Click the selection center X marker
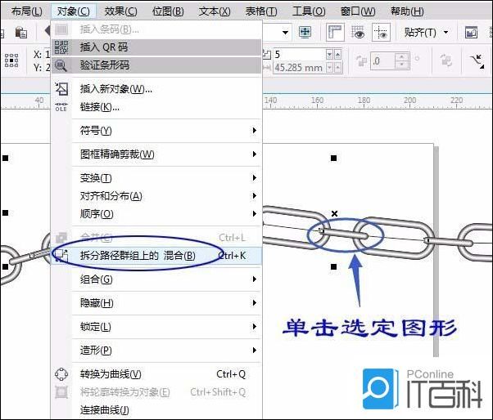Viewport: 493px width, 420px height. 334,213
